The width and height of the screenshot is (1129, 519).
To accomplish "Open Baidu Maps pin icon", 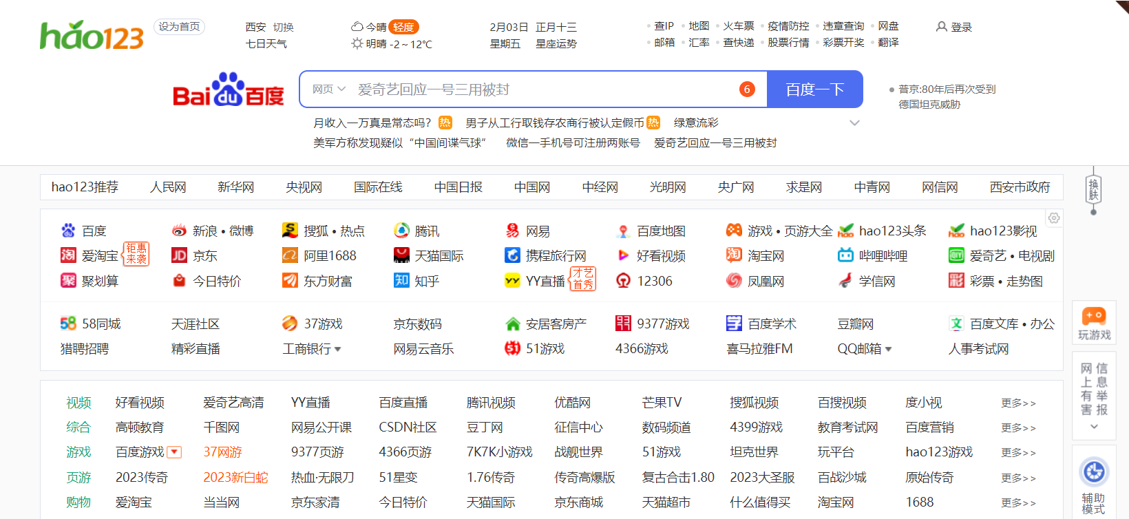I will pyautogui.click(x=623, y=231).
